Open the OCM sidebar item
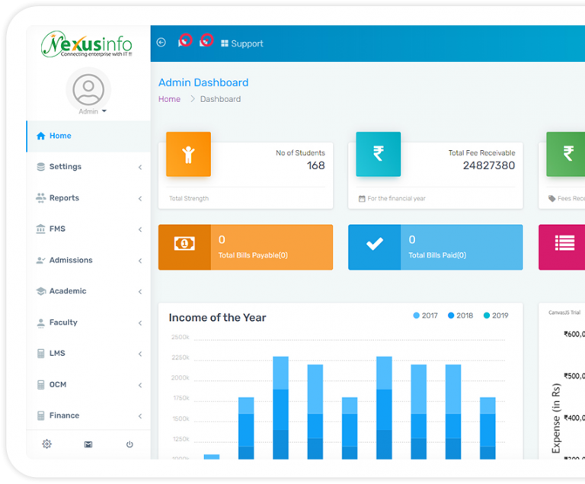The image size is (585, 484). click(x=88, y=385)
